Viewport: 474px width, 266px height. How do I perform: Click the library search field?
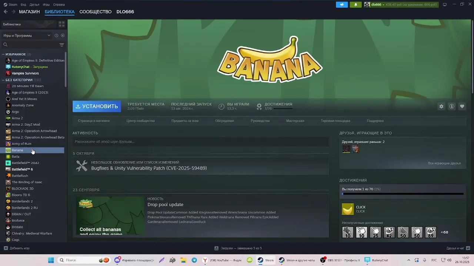coord(30,45)
